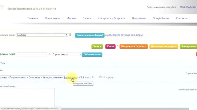Click the horizontal scrollbar at the bottom
Viewport: 197px width, 110px height.
[125, 109]
